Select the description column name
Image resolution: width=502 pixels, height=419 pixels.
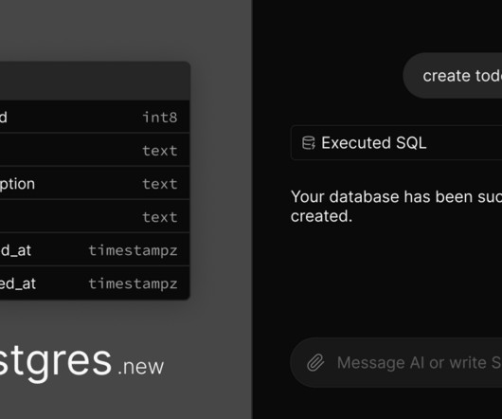tap(17, 184)
